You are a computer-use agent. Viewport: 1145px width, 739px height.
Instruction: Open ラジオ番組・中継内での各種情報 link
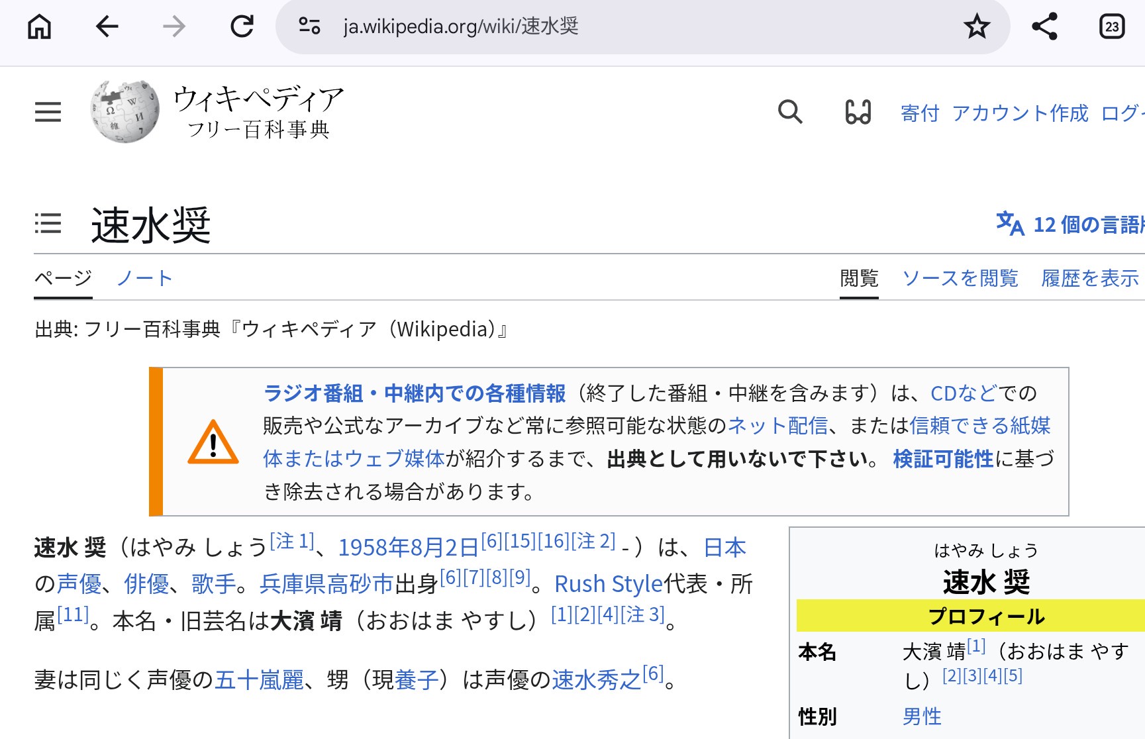tap(415, 393)
